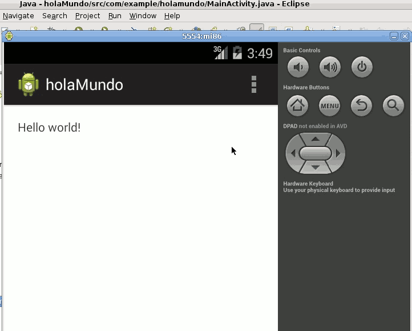Click the holaMundo action bar title
The width and height of the screenshot is (412, 331).
coord(84,85)
